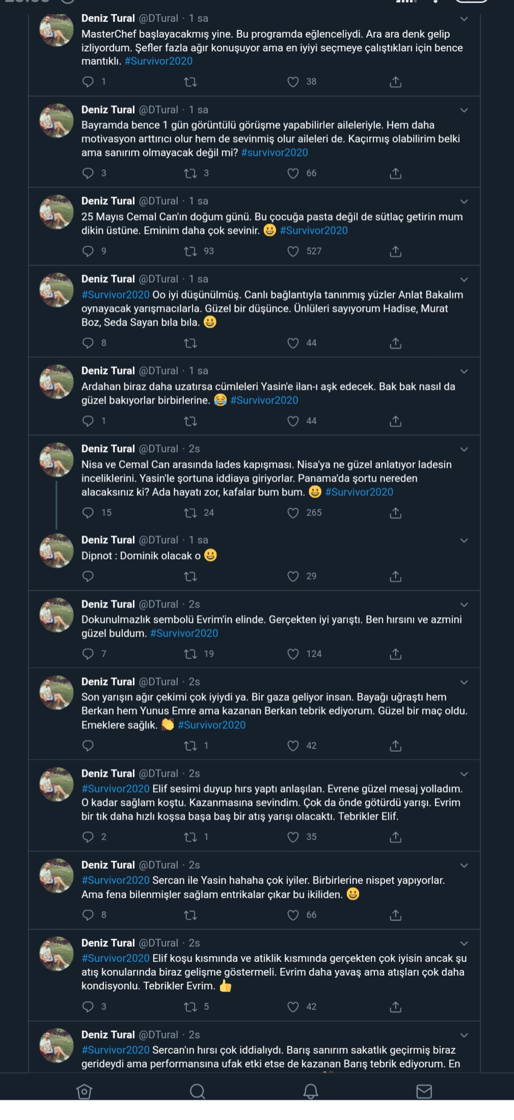
Task: Like the Dokunulmazlık sembolü Evrim tweet
Action: (293, 654)
